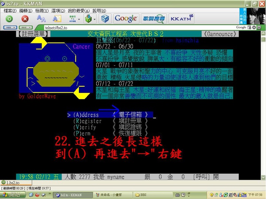This screenshot has width=266, height=199.
Task: Click the show desktop quick launch icon
Action: (x=43, y=195)
